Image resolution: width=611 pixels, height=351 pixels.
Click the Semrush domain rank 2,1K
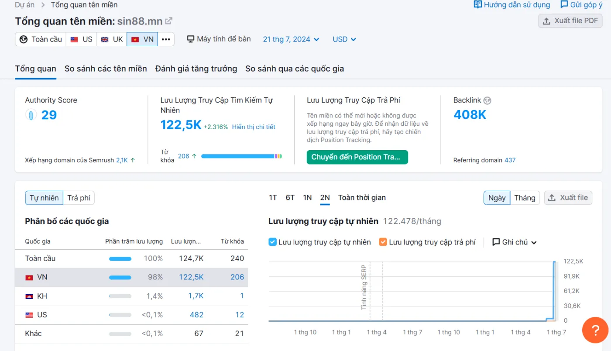click(x=122, y=160)
